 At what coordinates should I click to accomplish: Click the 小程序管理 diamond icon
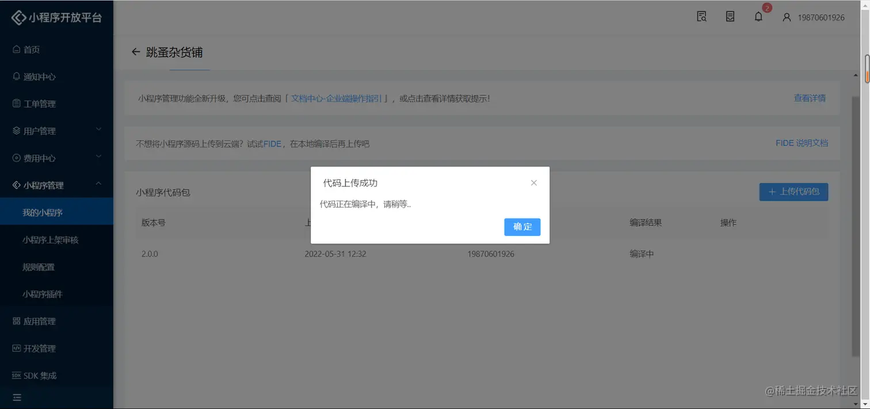click(x=16, y=185)
